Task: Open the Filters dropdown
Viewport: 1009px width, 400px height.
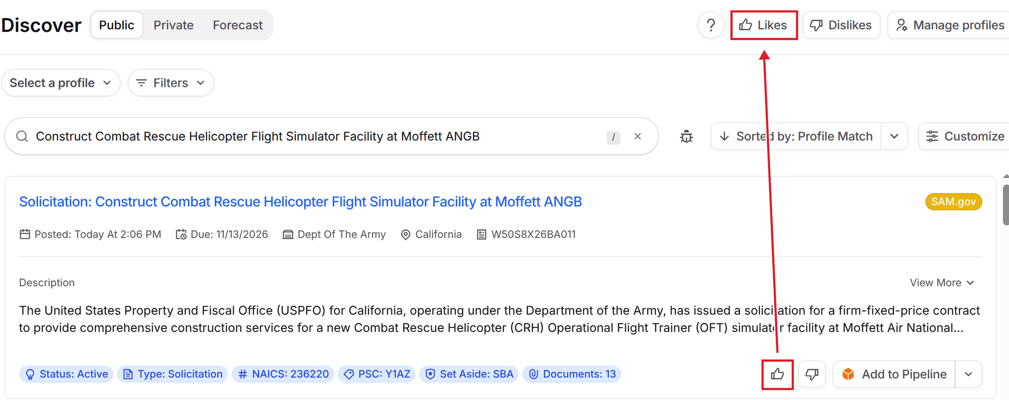Action: pos(171,83)
